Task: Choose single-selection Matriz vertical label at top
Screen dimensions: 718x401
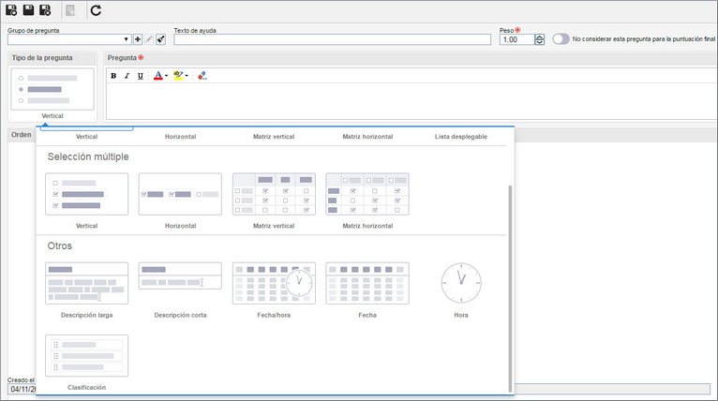Action: coord(274,137)
